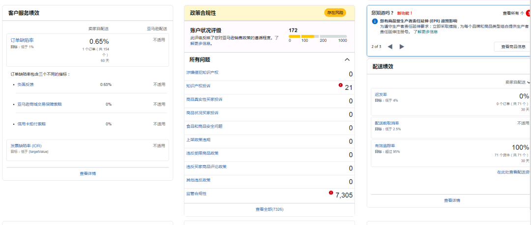Open 发票缺陷率 (IDR) link
531x225 pixels.
(26, 145)
